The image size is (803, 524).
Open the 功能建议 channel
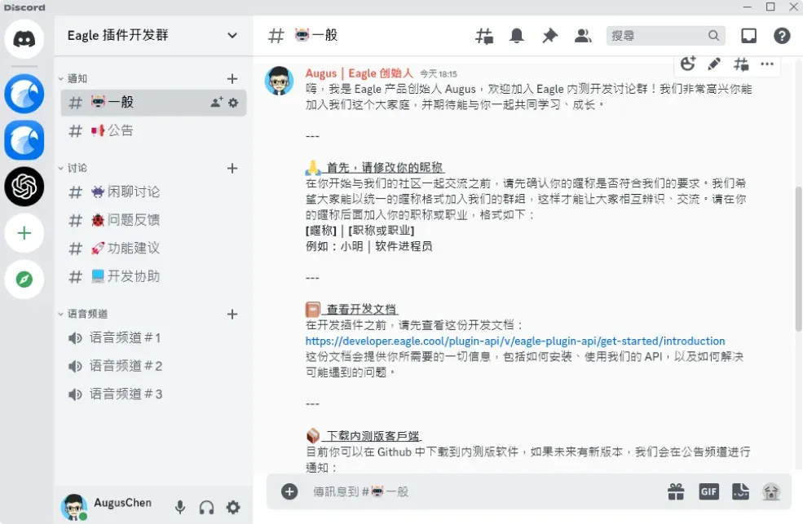(153, 249)
